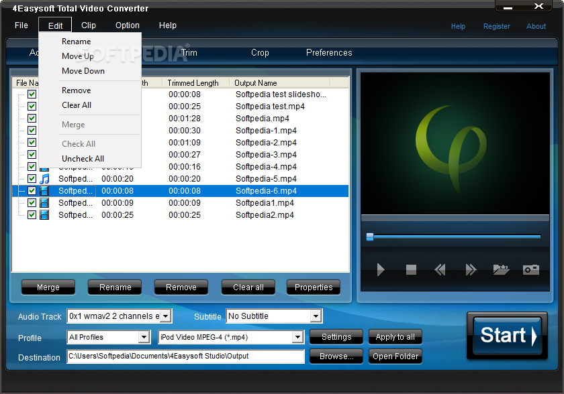
Task: Uncheck the Softpedia1.mp4 file checkbox
Action: (32, 203)
